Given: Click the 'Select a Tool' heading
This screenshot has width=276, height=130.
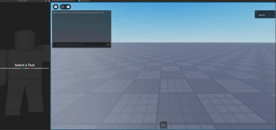Looking at the screenshot, I should coord(25,65).
